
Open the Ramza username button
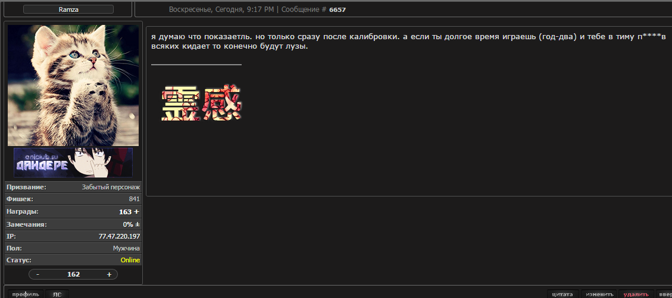[x=68, y=9]
